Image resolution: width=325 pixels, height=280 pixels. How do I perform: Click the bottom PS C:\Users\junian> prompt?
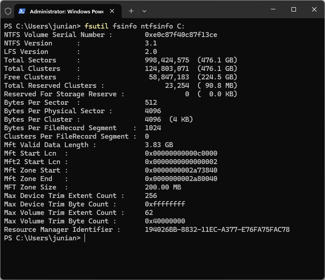click(42, 238)
